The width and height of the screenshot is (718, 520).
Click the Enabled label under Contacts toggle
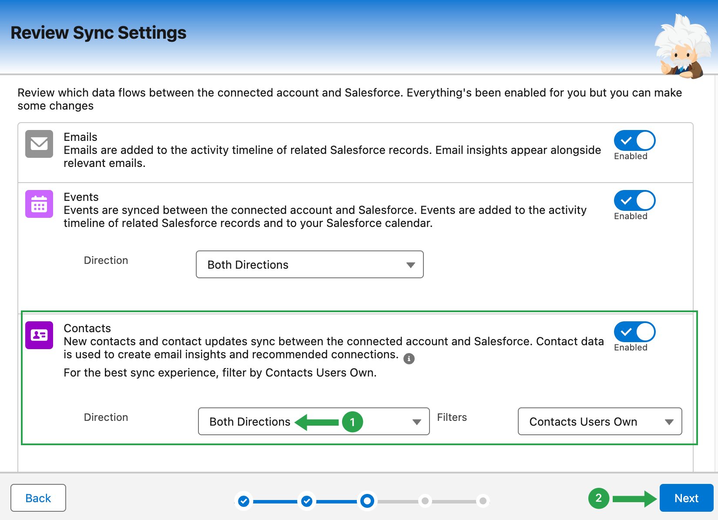[x=631, y=347]
